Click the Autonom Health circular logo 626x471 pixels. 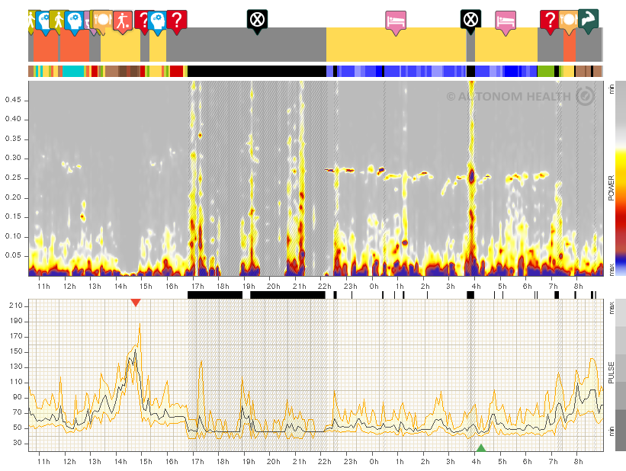(x=585, y=97)
